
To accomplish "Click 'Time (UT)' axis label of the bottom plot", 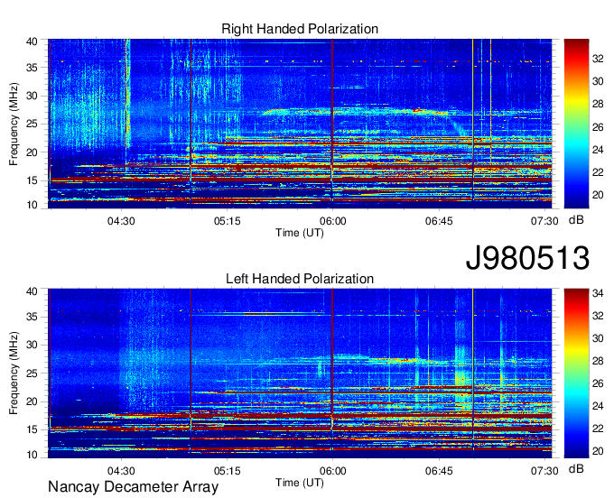I will 300,483.
